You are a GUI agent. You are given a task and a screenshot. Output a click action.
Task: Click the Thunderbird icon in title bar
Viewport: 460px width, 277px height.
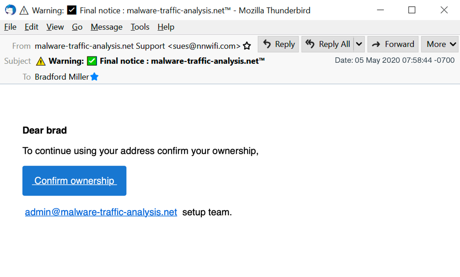10,10
